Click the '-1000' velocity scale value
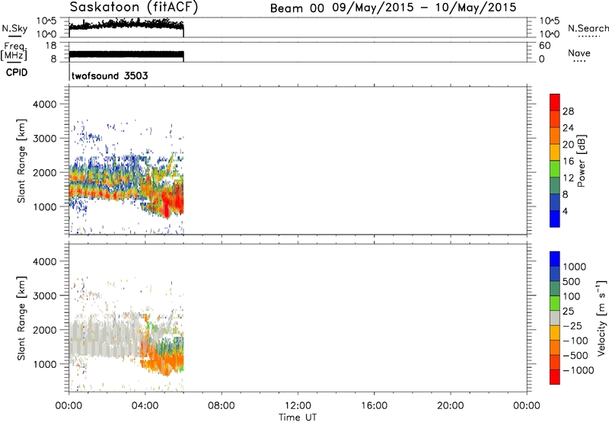The image size is (609, 422). coord(578,370)
